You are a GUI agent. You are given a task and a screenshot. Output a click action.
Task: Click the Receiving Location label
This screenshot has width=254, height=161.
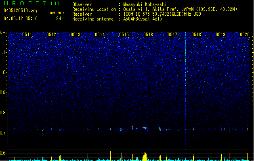94,9
